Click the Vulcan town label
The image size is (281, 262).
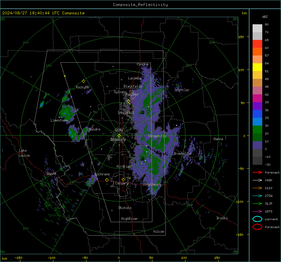(x=159, y=231)
